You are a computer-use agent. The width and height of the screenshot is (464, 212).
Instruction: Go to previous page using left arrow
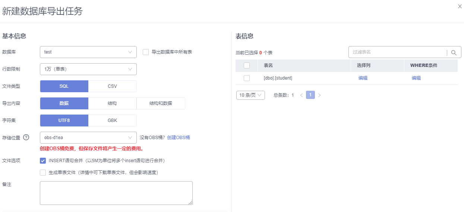pos(302,95)
